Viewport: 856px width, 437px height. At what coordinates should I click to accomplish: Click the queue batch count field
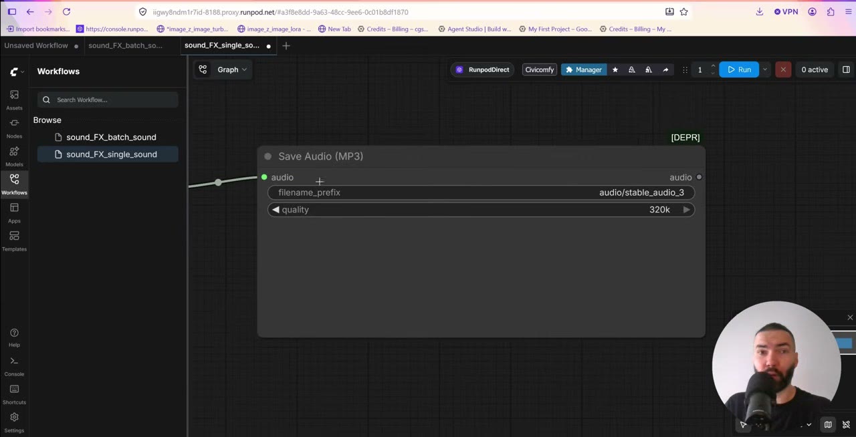click(x=700, y=69)
